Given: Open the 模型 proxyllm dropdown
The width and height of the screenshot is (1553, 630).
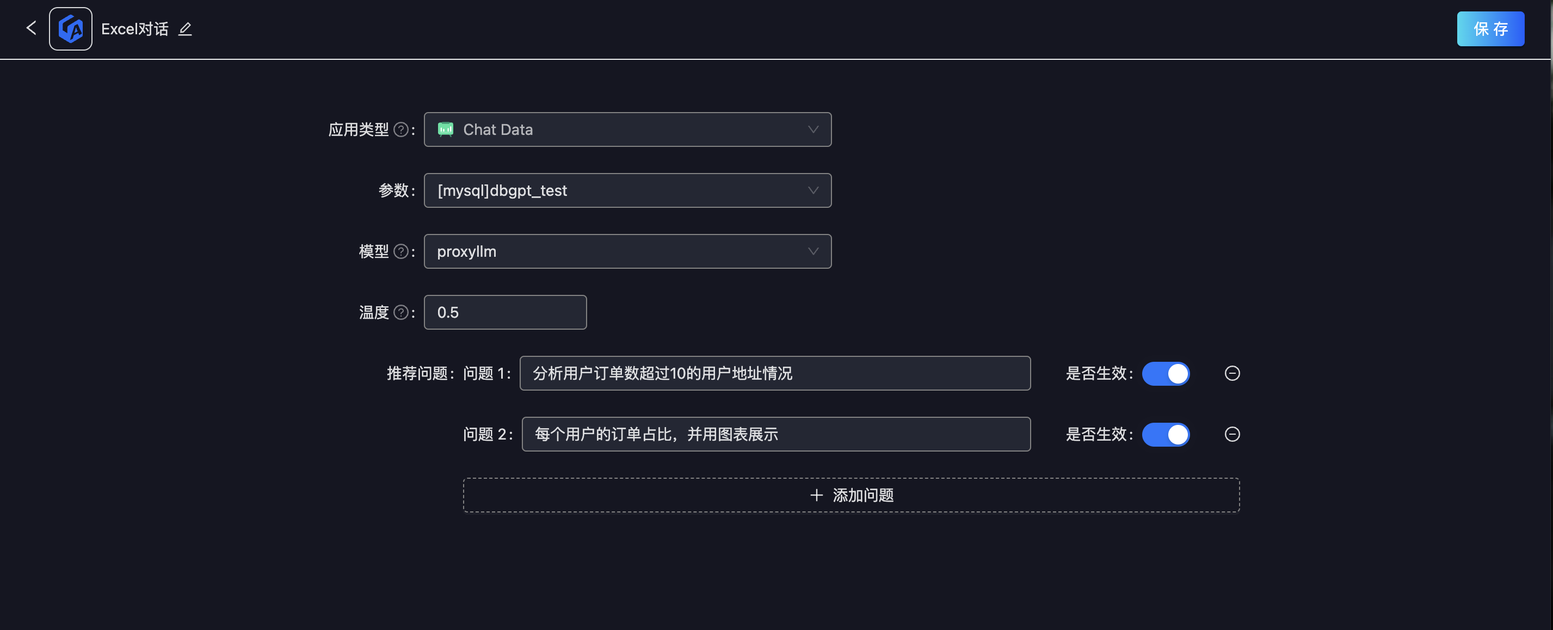Looking at the screenshot, I should coord(627,251).
